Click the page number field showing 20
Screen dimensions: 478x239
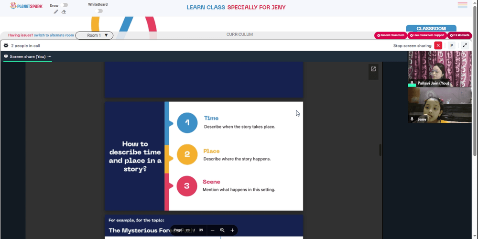pyautogui.click(x=187, y=230)
